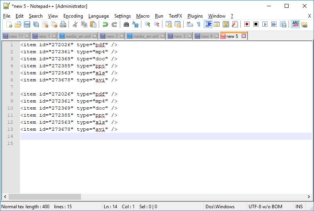Switch to the new 11 tab

(16, 36)
